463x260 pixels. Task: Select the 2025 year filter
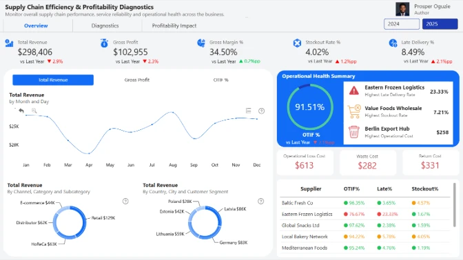[440, 24]
